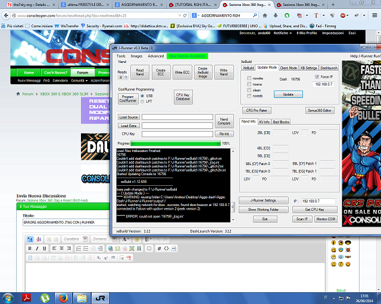The image size is (381, 304).
Task: Expand the Notifiche dropdown on forum
Action: click(283, 33)
